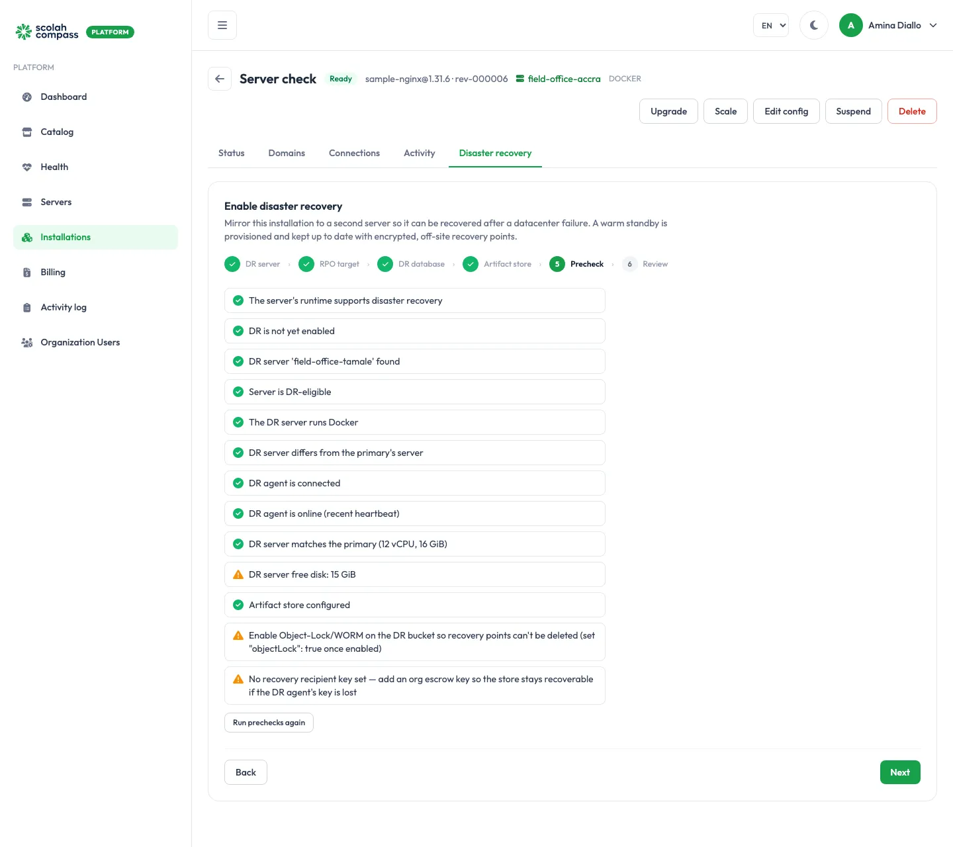The image size is (953, 847).
Task: Click warning icon for recovery recipient key
Action: [x=238, y=679]
